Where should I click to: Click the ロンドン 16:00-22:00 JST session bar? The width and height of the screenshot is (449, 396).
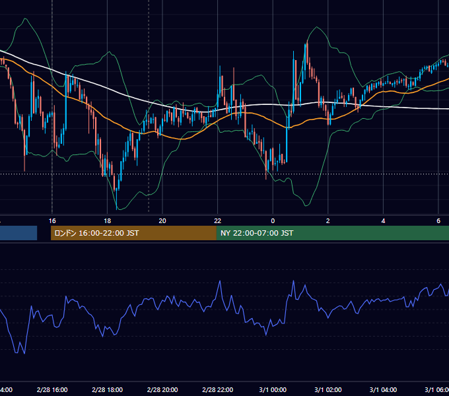point(133,233)
